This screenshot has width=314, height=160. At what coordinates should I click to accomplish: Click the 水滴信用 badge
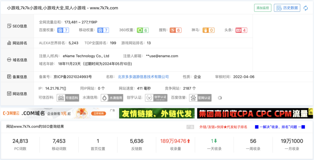coord(112,98)
